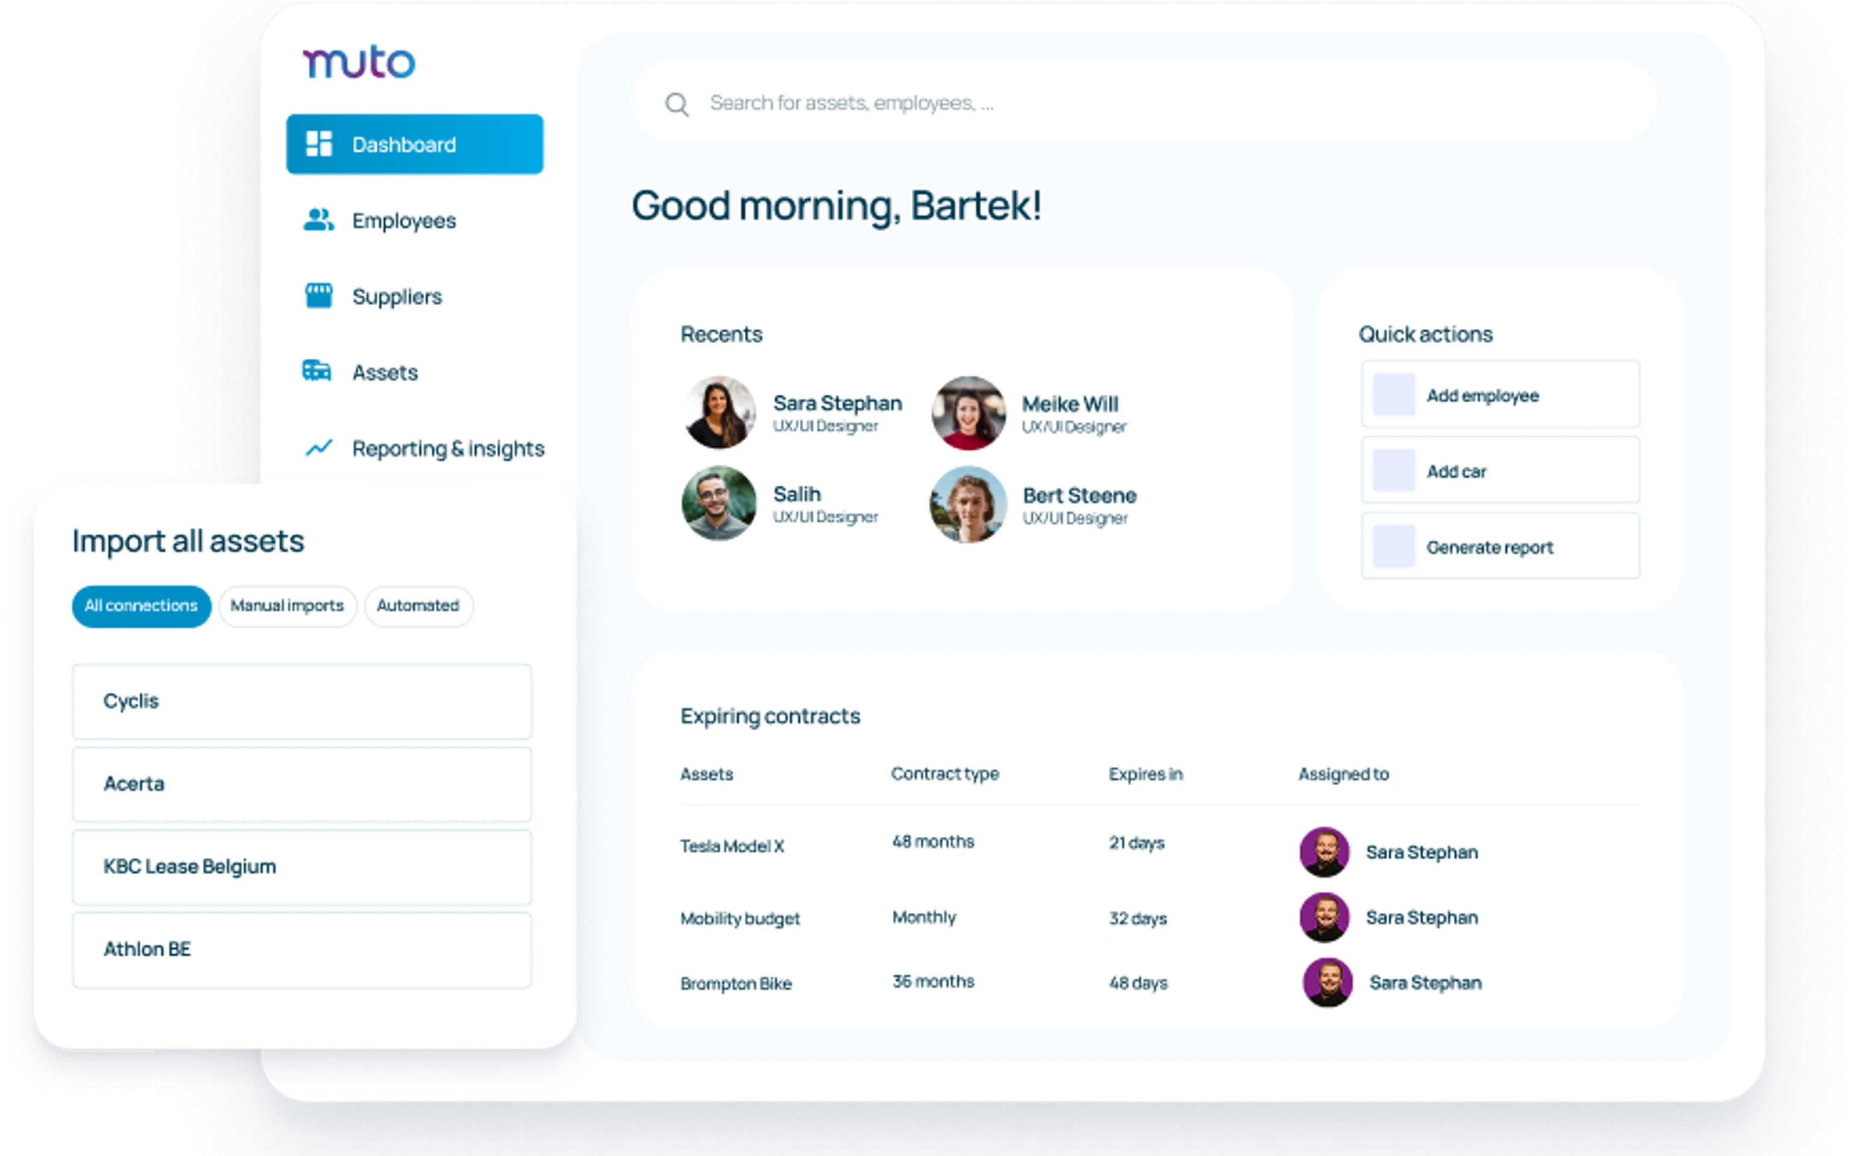Go to Suppliers
The width and height of the screenshot is (1850, 1156).
397,297
